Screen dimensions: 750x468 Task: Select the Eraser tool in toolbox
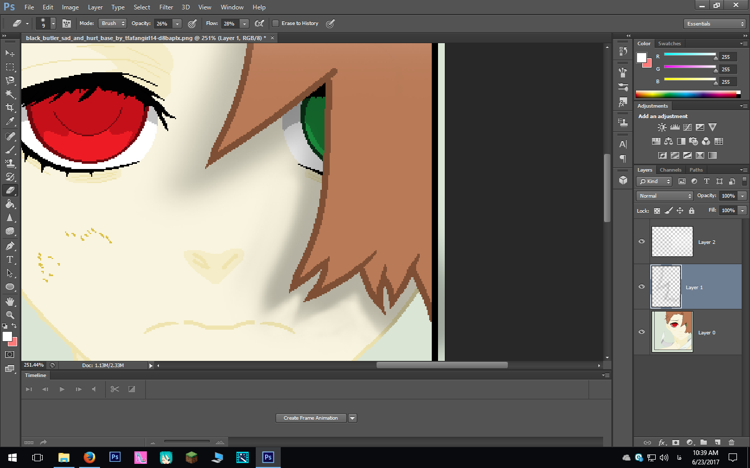click(x=10, y=190)
